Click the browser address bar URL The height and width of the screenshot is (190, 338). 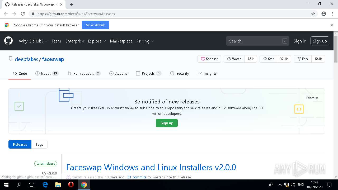pyautogui.click(x=76, y=14)
